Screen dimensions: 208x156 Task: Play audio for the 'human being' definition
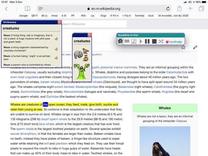coord(56,58)
